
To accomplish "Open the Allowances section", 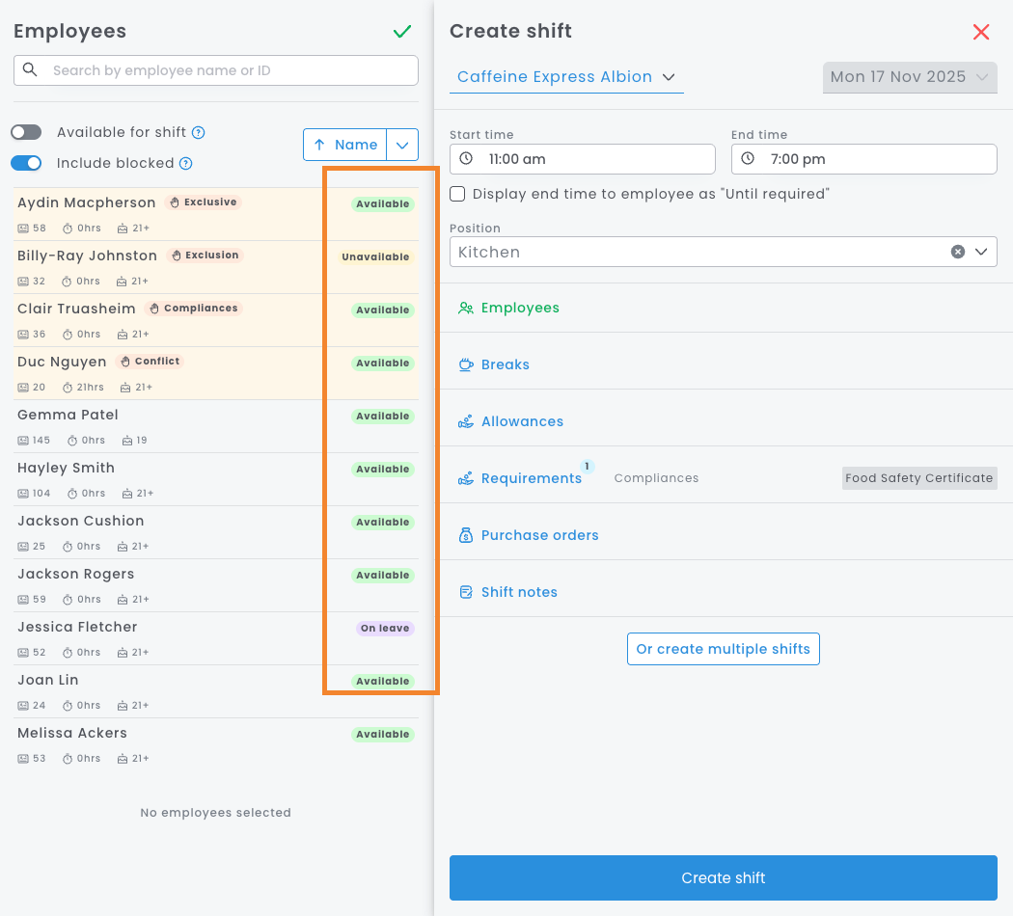I will tap(522, 421).
